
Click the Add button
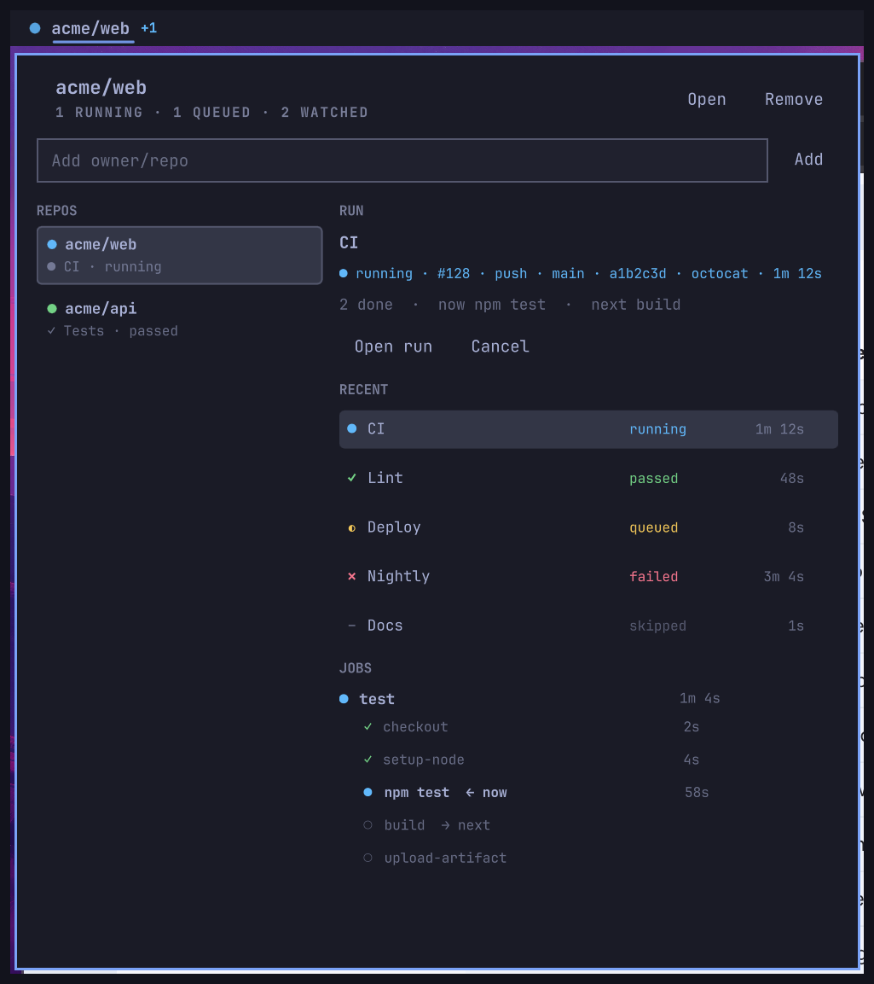[808, 160]
